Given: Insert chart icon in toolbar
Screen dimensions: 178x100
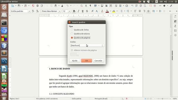Looking at the screenshot, I should pos(106,6).
